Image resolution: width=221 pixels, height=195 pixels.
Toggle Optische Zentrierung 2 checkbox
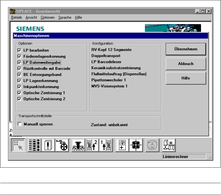pyautogui.click(x=19, y=99)
